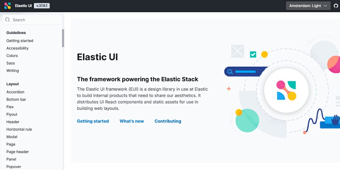Open the Flex layout page
Screen dimensions: 340x170
click(x=10, y=107)
